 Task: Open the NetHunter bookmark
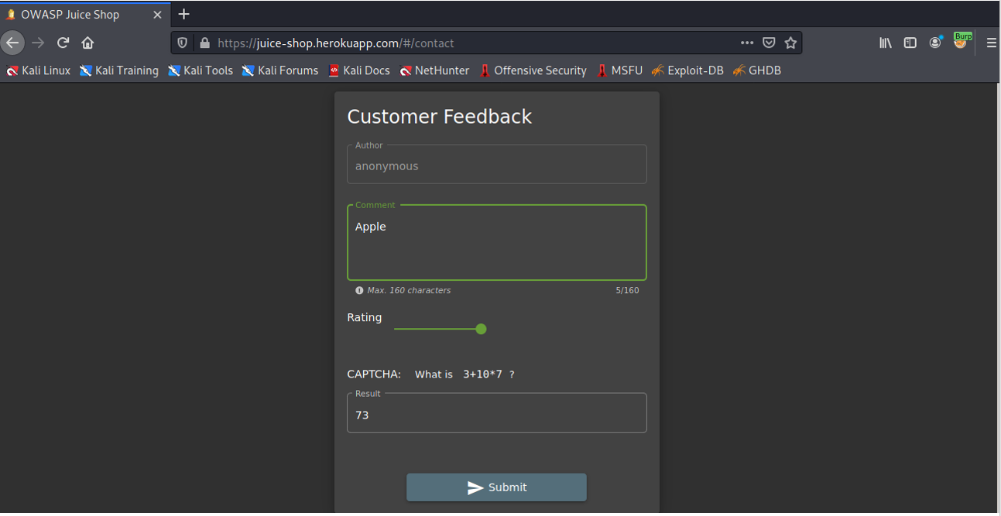pos(434,70)
